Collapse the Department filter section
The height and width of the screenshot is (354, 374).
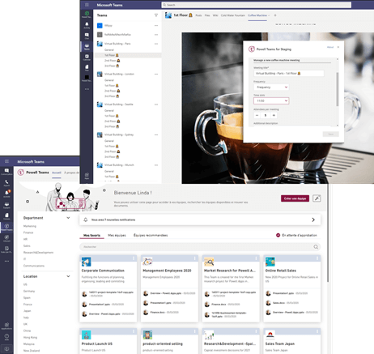[68, 218]
